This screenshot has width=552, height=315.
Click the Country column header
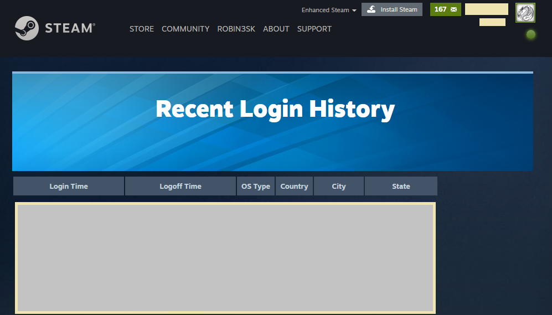[x=294, y=186]
